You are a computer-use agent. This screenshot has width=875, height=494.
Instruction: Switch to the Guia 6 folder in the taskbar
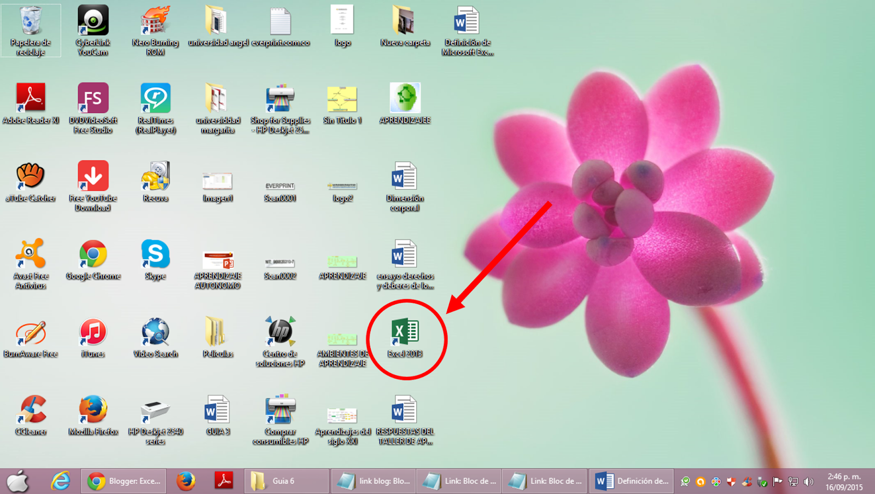[x=284, y=481]
